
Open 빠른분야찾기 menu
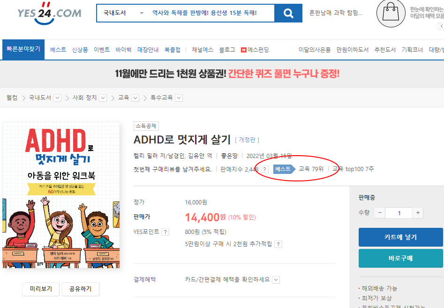pos(23,49)
